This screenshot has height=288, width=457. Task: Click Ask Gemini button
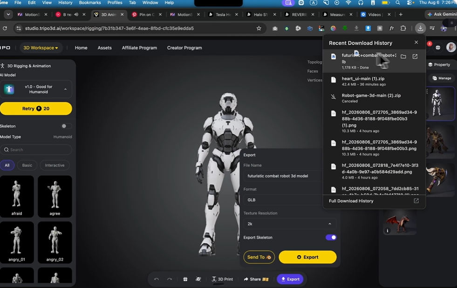pos(441,14)
